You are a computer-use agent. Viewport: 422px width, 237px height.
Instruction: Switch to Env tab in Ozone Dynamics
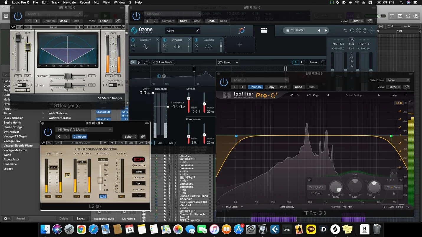point(160,143)
